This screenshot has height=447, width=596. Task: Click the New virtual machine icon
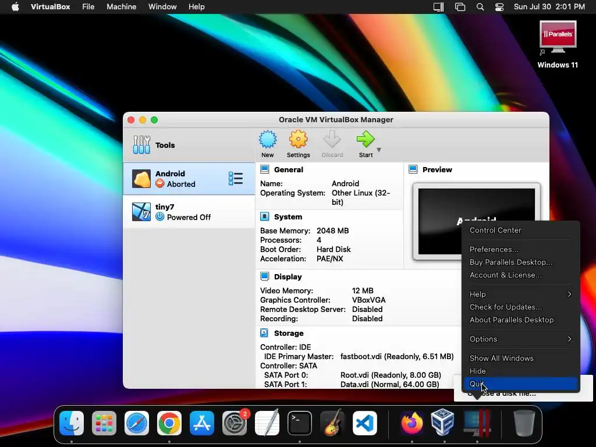[268, 140]
